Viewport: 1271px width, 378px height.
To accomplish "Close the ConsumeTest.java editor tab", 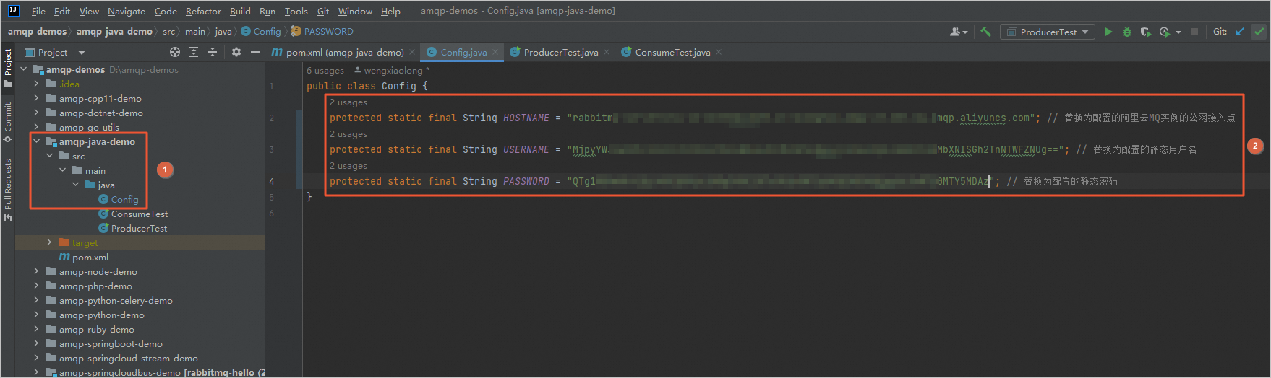I will pyautogui.click(x=719, y=52).
